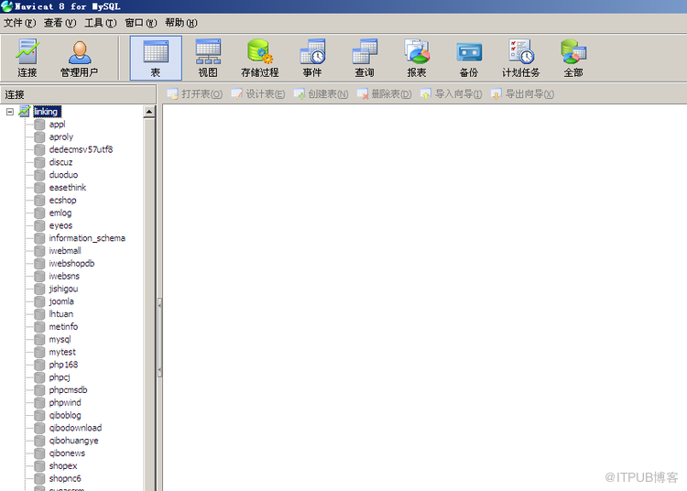Select the shopnc6 database
Image resolution: width=687 pixels, height=491 pixels.
pos(65,479)
